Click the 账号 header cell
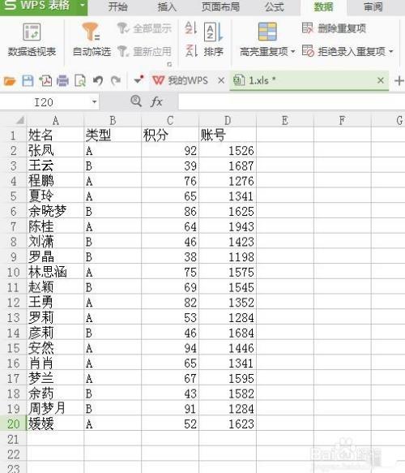 pos(228,135)
